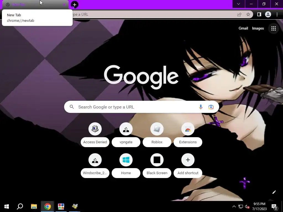Close the New Tab tab

point(64,5)
